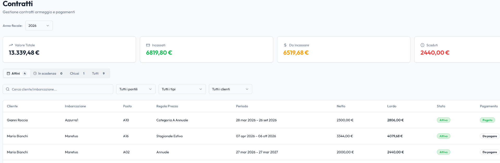Screen dimensions: 500x163
Task: Click the 2300,00 € net amount
Action: [x=345, y=120]
